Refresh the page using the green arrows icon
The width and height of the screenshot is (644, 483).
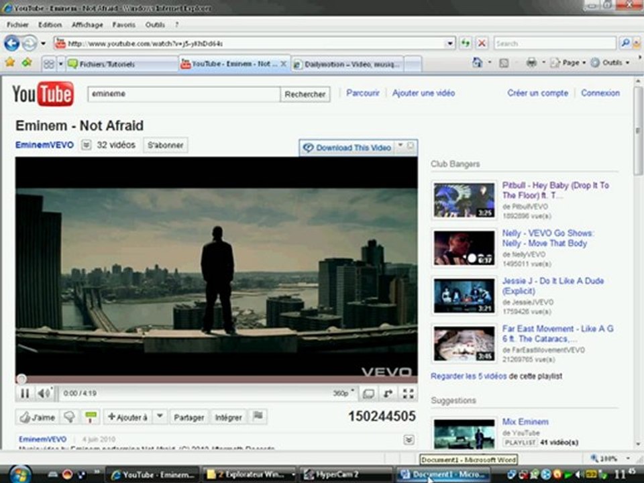click(x=466, y=43)
